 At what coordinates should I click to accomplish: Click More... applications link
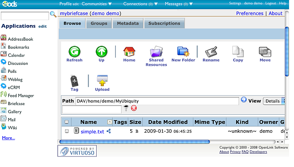click(8, 138)
